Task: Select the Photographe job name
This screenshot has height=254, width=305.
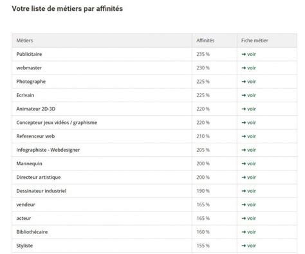Action: pyautogui.click(x=31, y=82)
